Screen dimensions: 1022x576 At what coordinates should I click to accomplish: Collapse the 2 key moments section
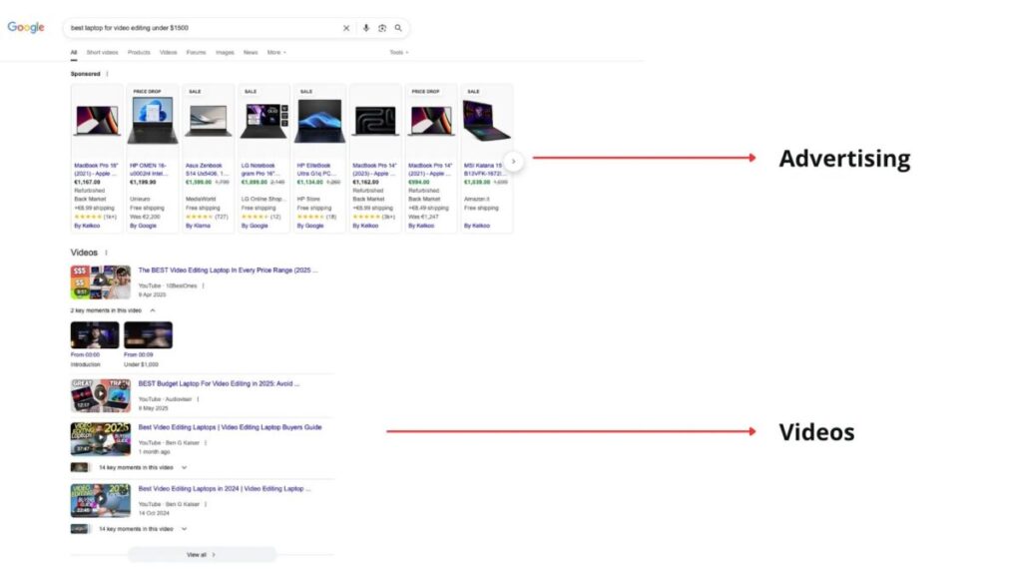click(153, 310)
